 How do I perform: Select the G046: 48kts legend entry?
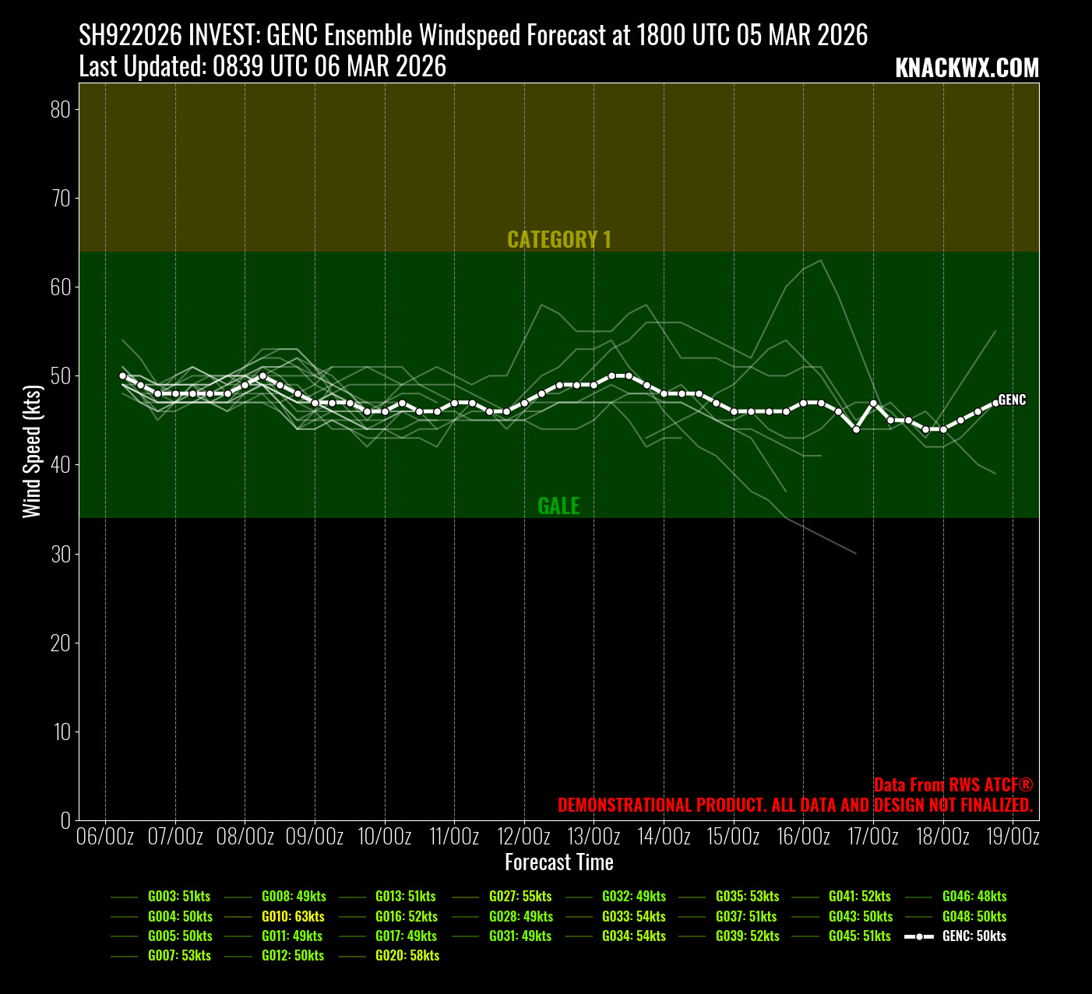click(974, 896)
